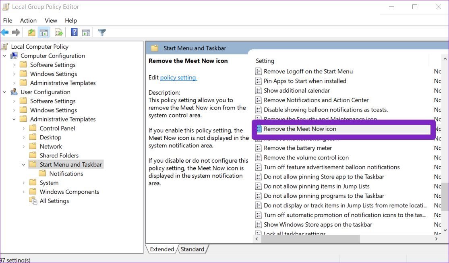Click the Filter funnel toolbar icon
Screen dimensions: 449x263
click(x=102, y=32)
